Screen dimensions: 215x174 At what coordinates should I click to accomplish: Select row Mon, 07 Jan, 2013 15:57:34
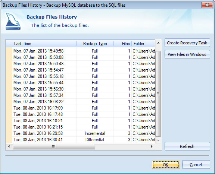pyautogui.click(x=81, y=95)
